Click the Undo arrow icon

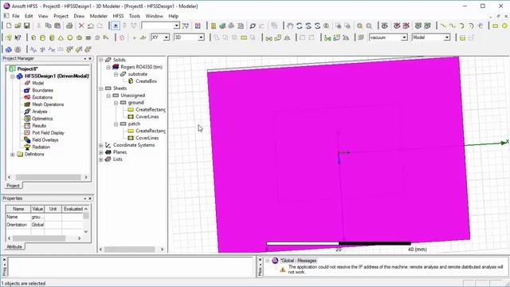click(90, 26)
